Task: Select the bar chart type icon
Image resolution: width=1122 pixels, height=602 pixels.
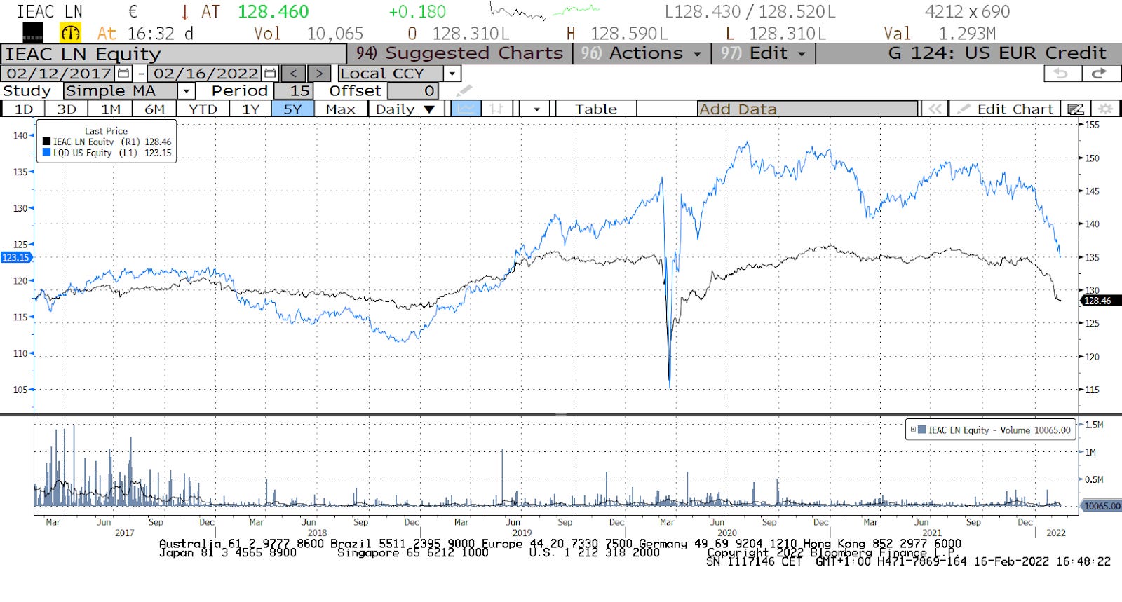Action: 496,109
